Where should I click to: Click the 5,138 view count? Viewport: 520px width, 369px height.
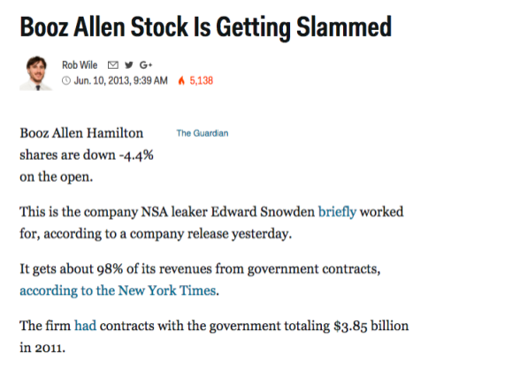201,80
